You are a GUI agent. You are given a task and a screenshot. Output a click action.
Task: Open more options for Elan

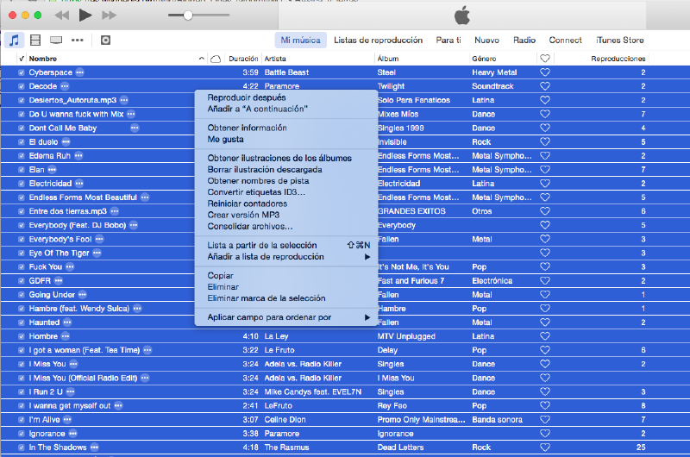(x=52, y=169)
